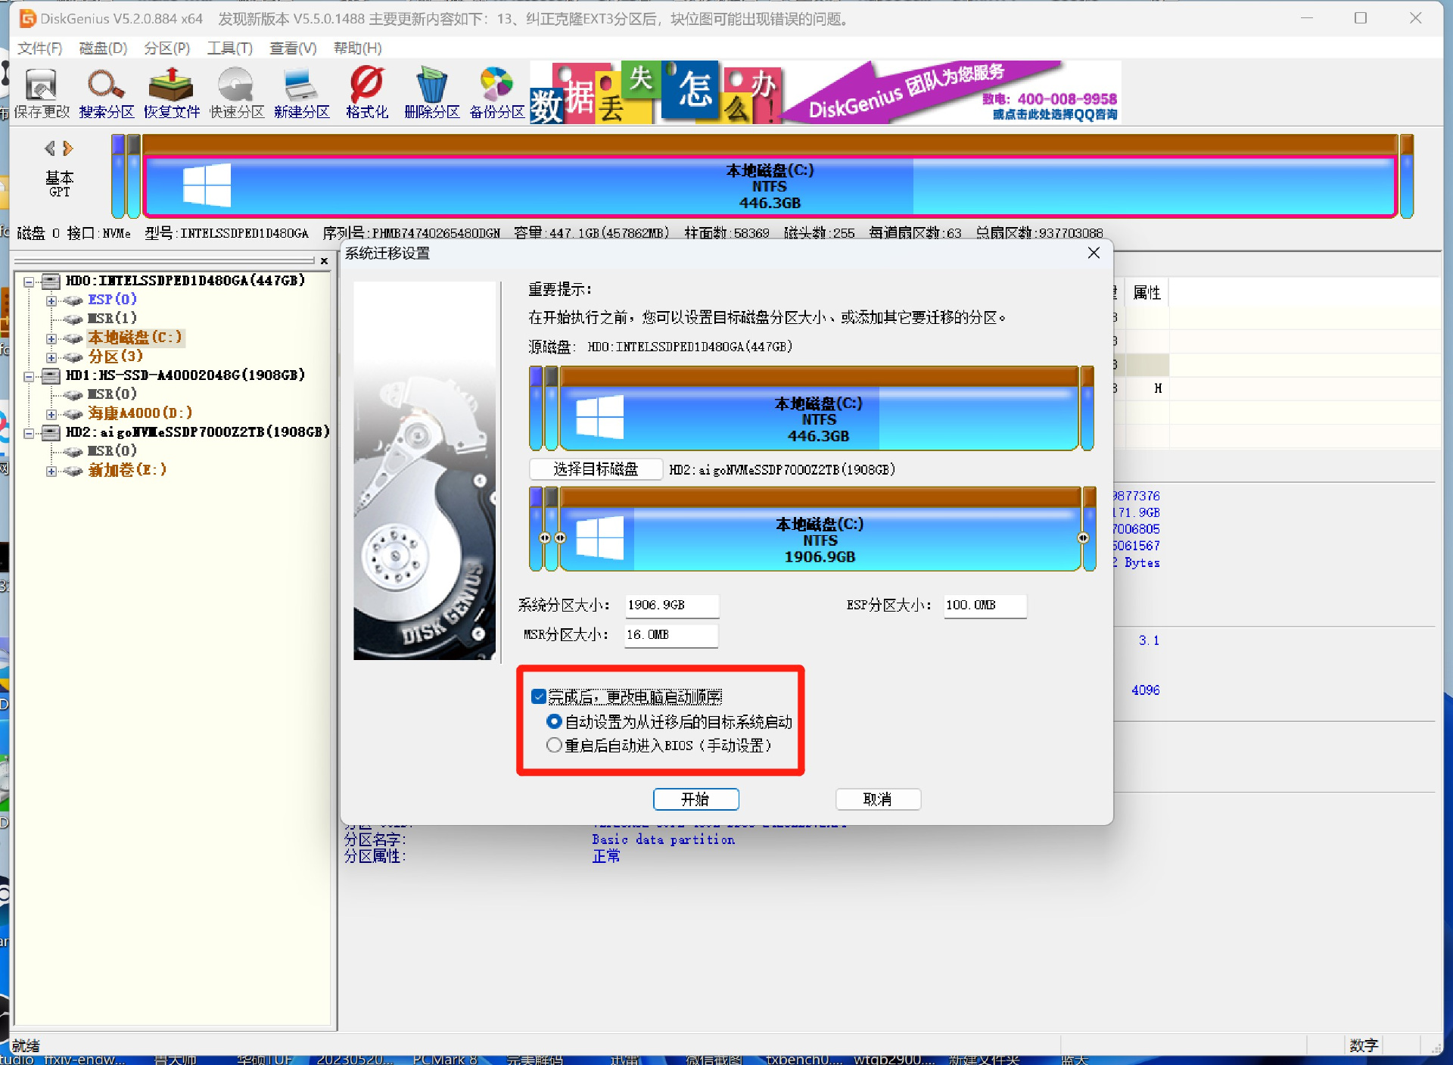This screenshot has height=1065, width=1453.
Task: Select 自动设置为从迁移后的目标系统启动 radio option
Action: coord(554,721)
